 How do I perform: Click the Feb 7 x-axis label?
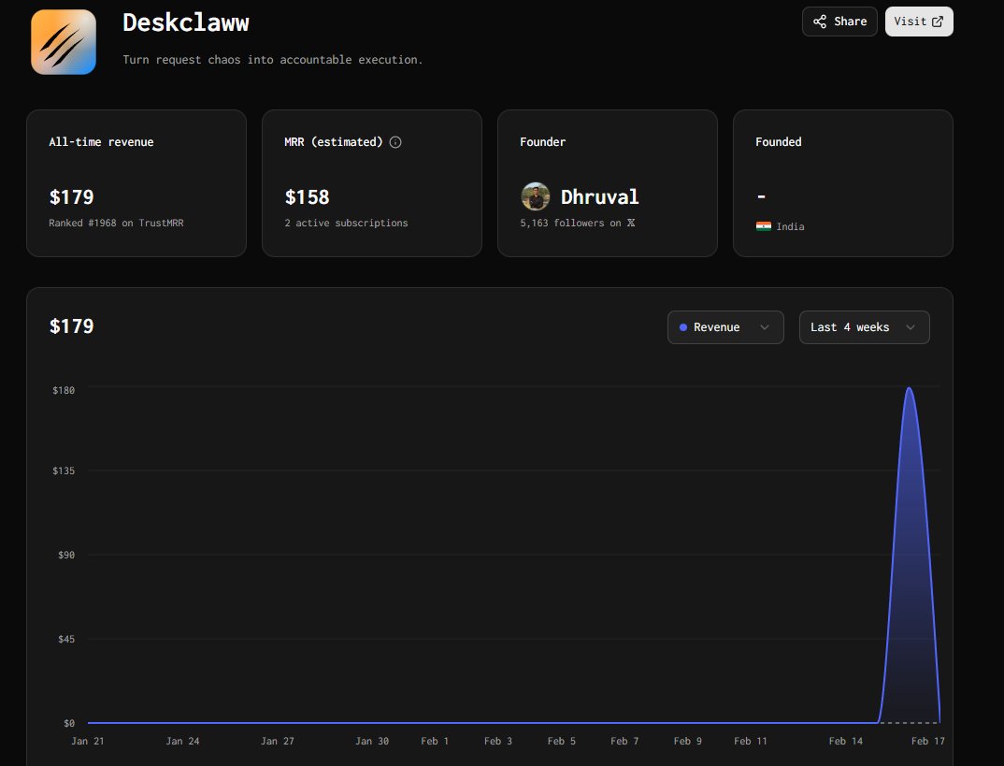[624, 741]
